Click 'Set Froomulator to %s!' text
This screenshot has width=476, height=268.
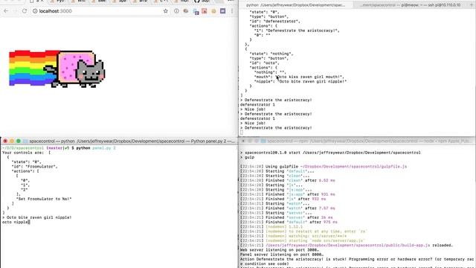tap(44, 199)
